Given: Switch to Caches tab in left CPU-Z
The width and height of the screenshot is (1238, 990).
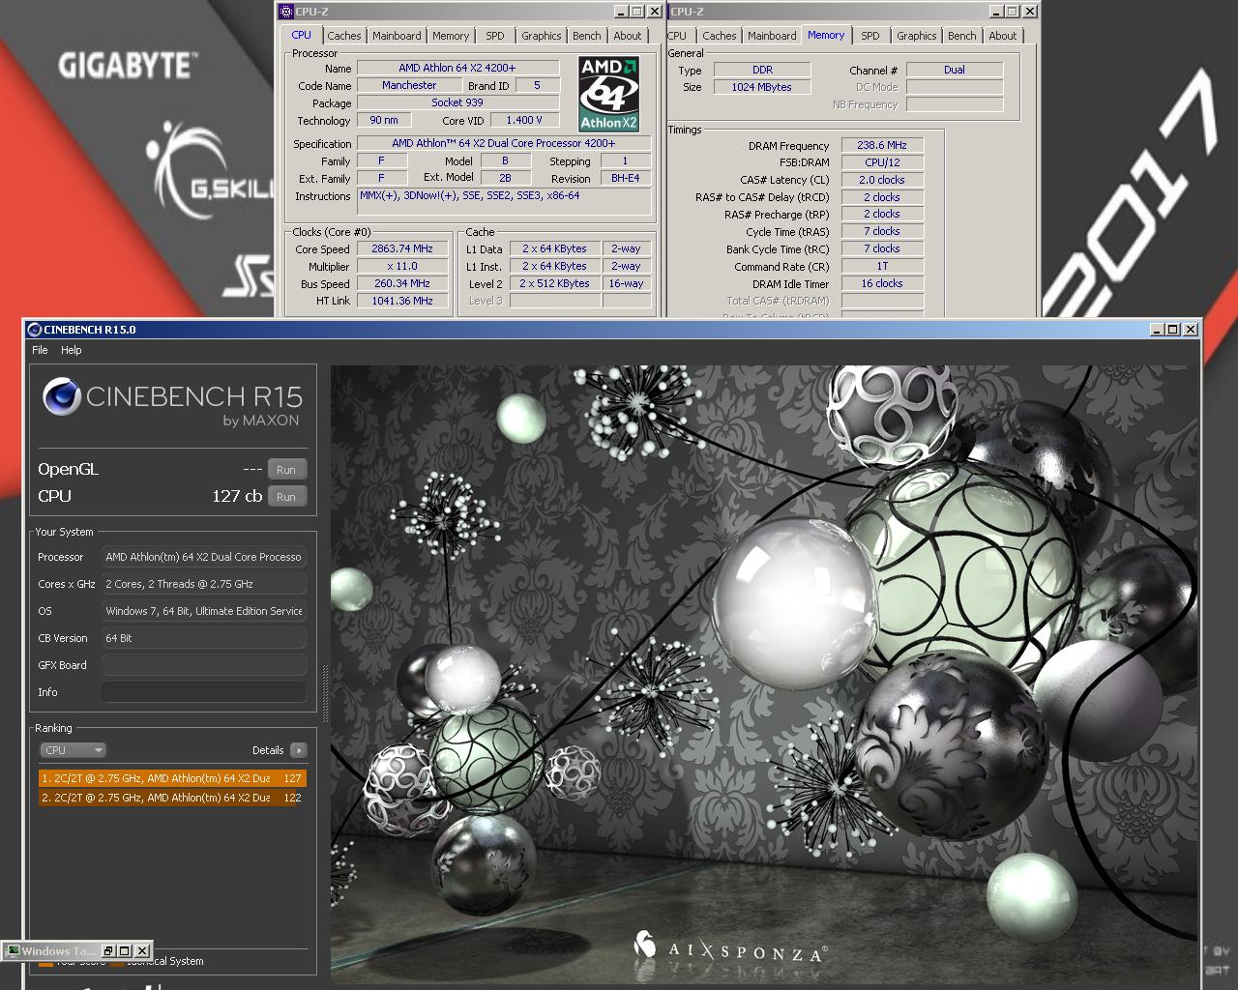Looking at the screenshot, I should coord(343,36).
